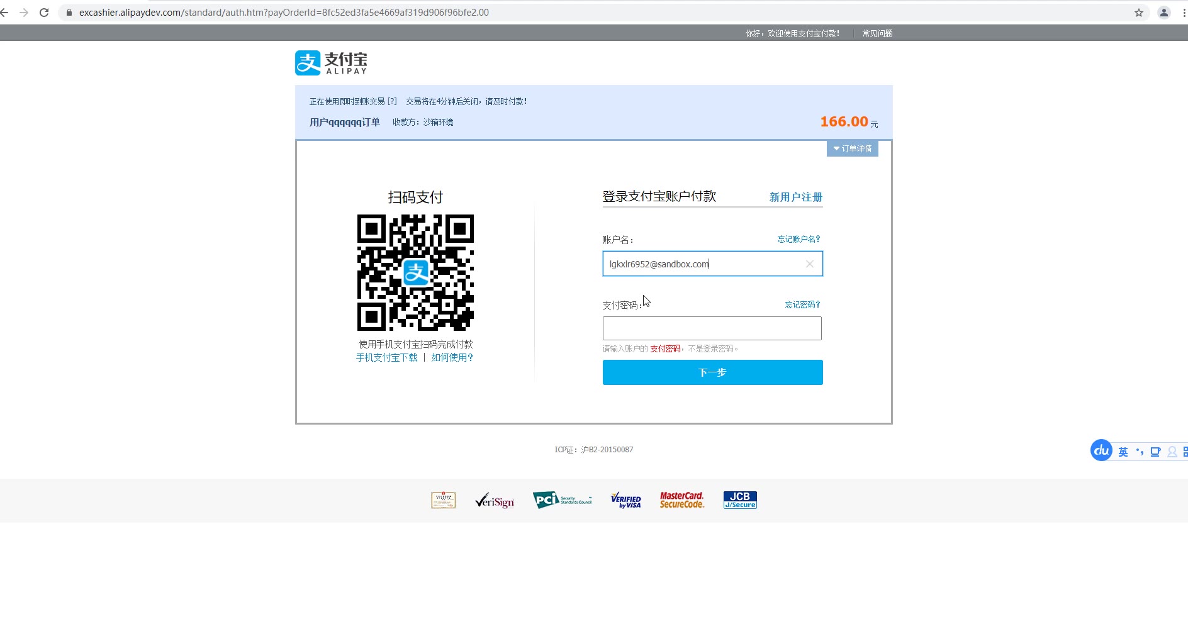Click the 用户qqqqqq订单 order title
Image resolution: width=1188 pixels, height=624 pixels.
(x=345, y=122)
